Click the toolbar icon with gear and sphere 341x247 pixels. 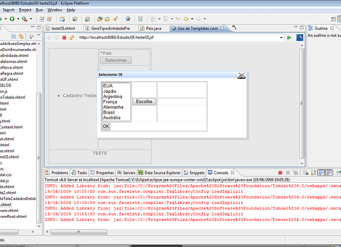[75, 19]
